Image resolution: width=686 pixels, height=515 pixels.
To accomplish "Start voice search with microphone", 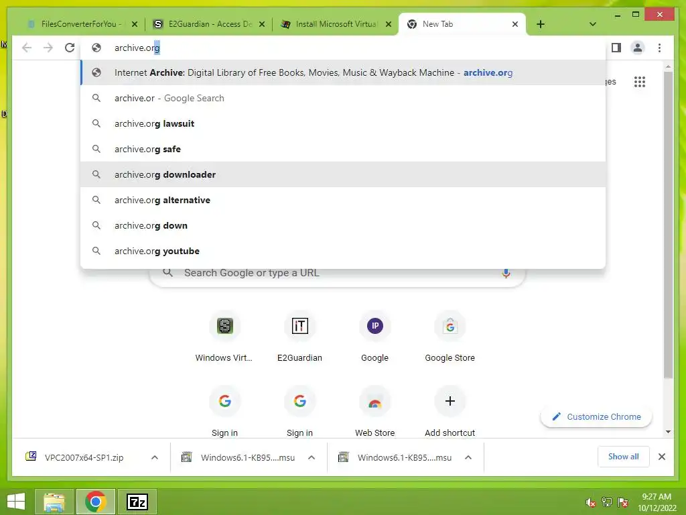I will tap(506, 274).
